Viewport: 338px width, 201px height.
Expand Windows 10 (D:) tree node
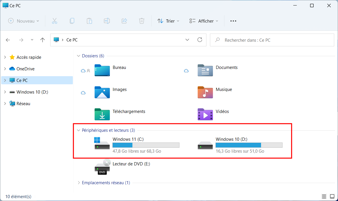click(5, 92)
